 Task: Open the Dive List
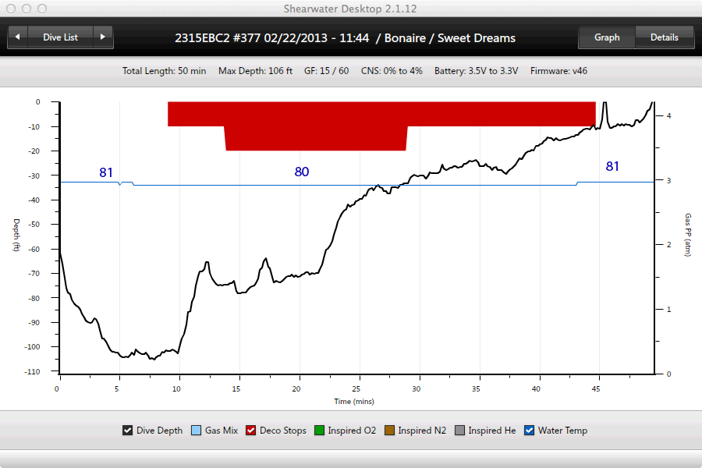[60, 37]
